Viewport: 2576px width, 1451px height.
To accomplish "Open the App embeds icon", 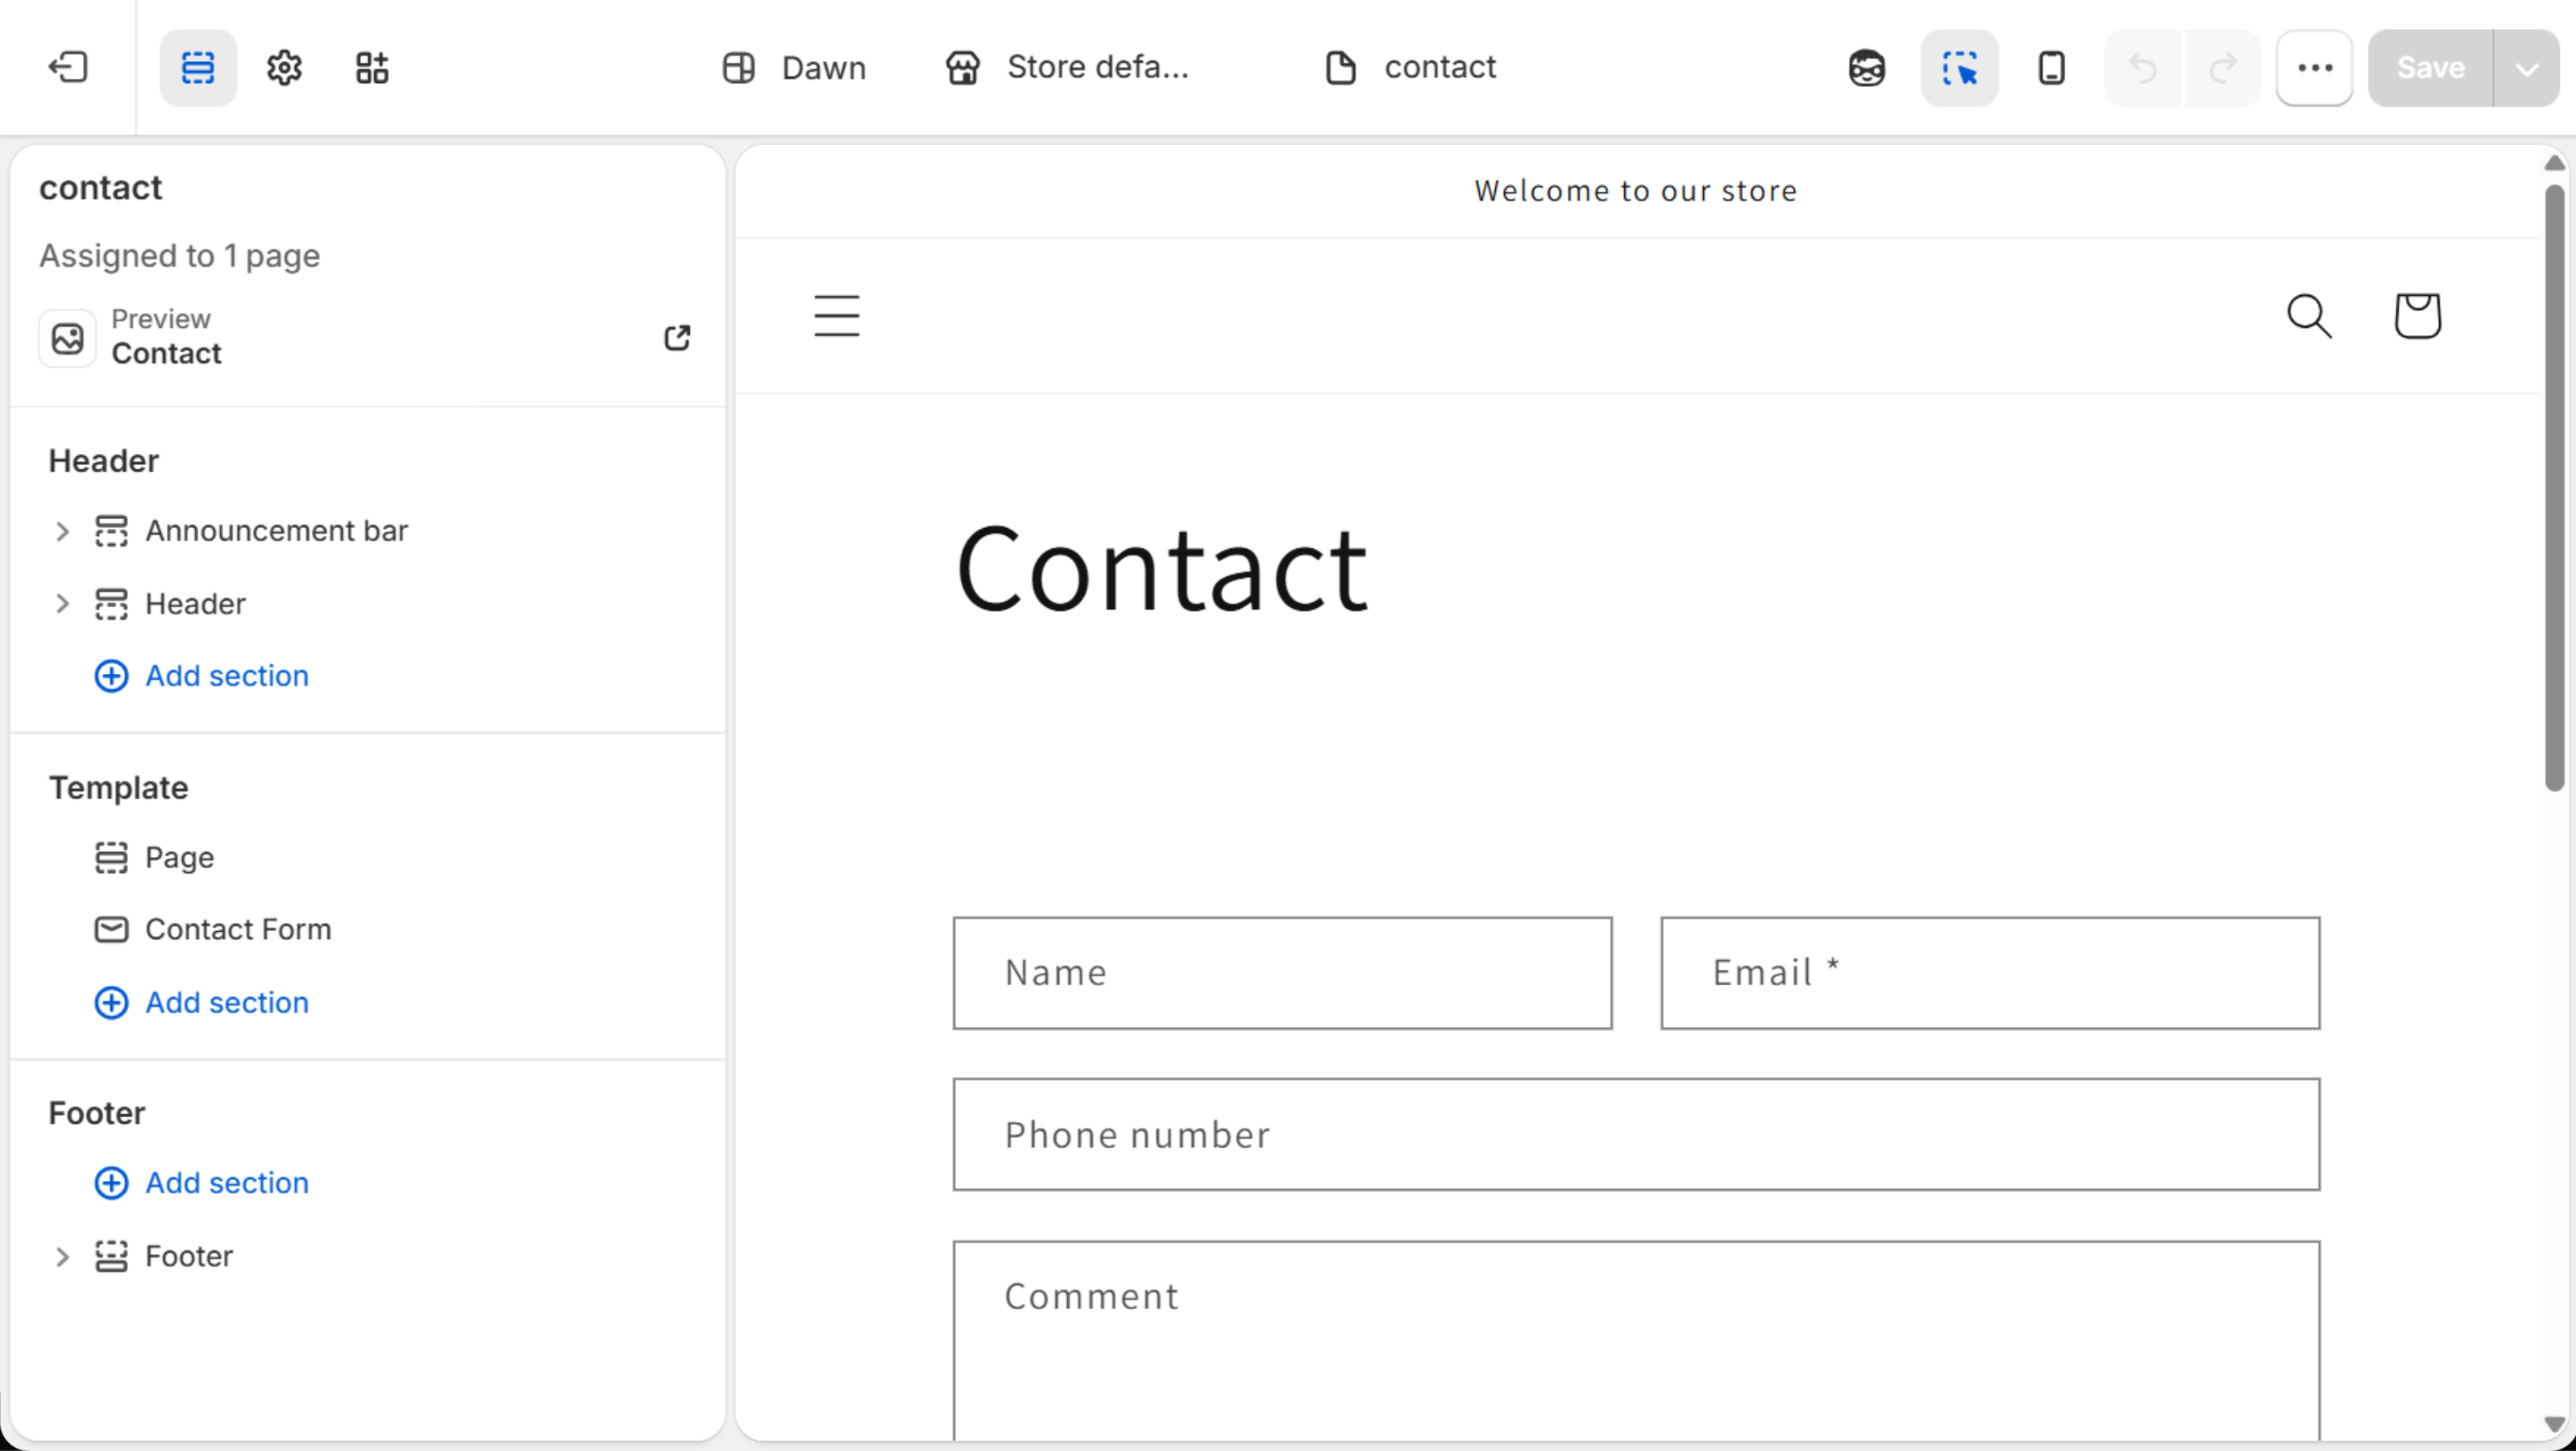I will coord(372,67).
